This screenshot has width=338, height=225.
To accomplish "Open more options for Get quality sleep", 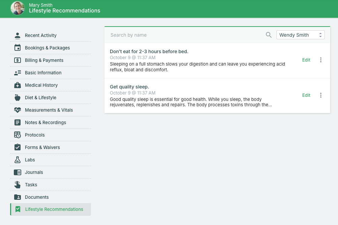I will click(320, 95).
